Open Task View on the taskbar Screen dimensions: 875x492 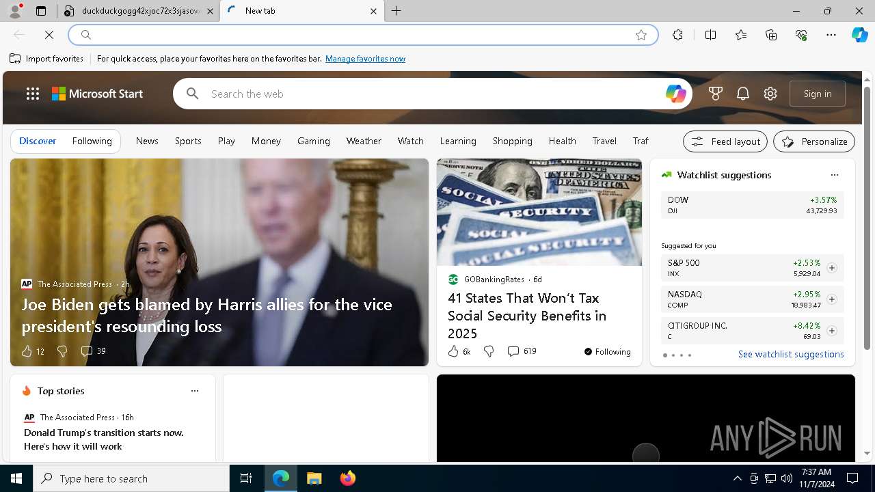[246, 478]
